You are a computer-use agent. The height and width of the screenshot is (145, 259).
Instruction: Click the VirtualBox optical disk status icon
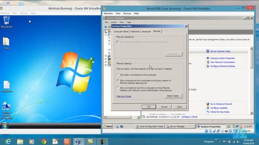[210, 131]
